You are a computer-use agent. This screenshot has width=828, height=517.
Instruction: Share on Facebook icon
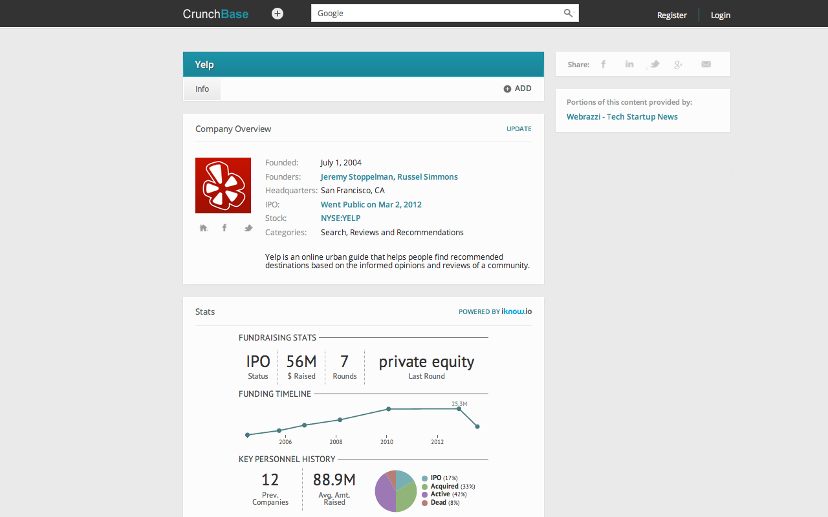604,64
